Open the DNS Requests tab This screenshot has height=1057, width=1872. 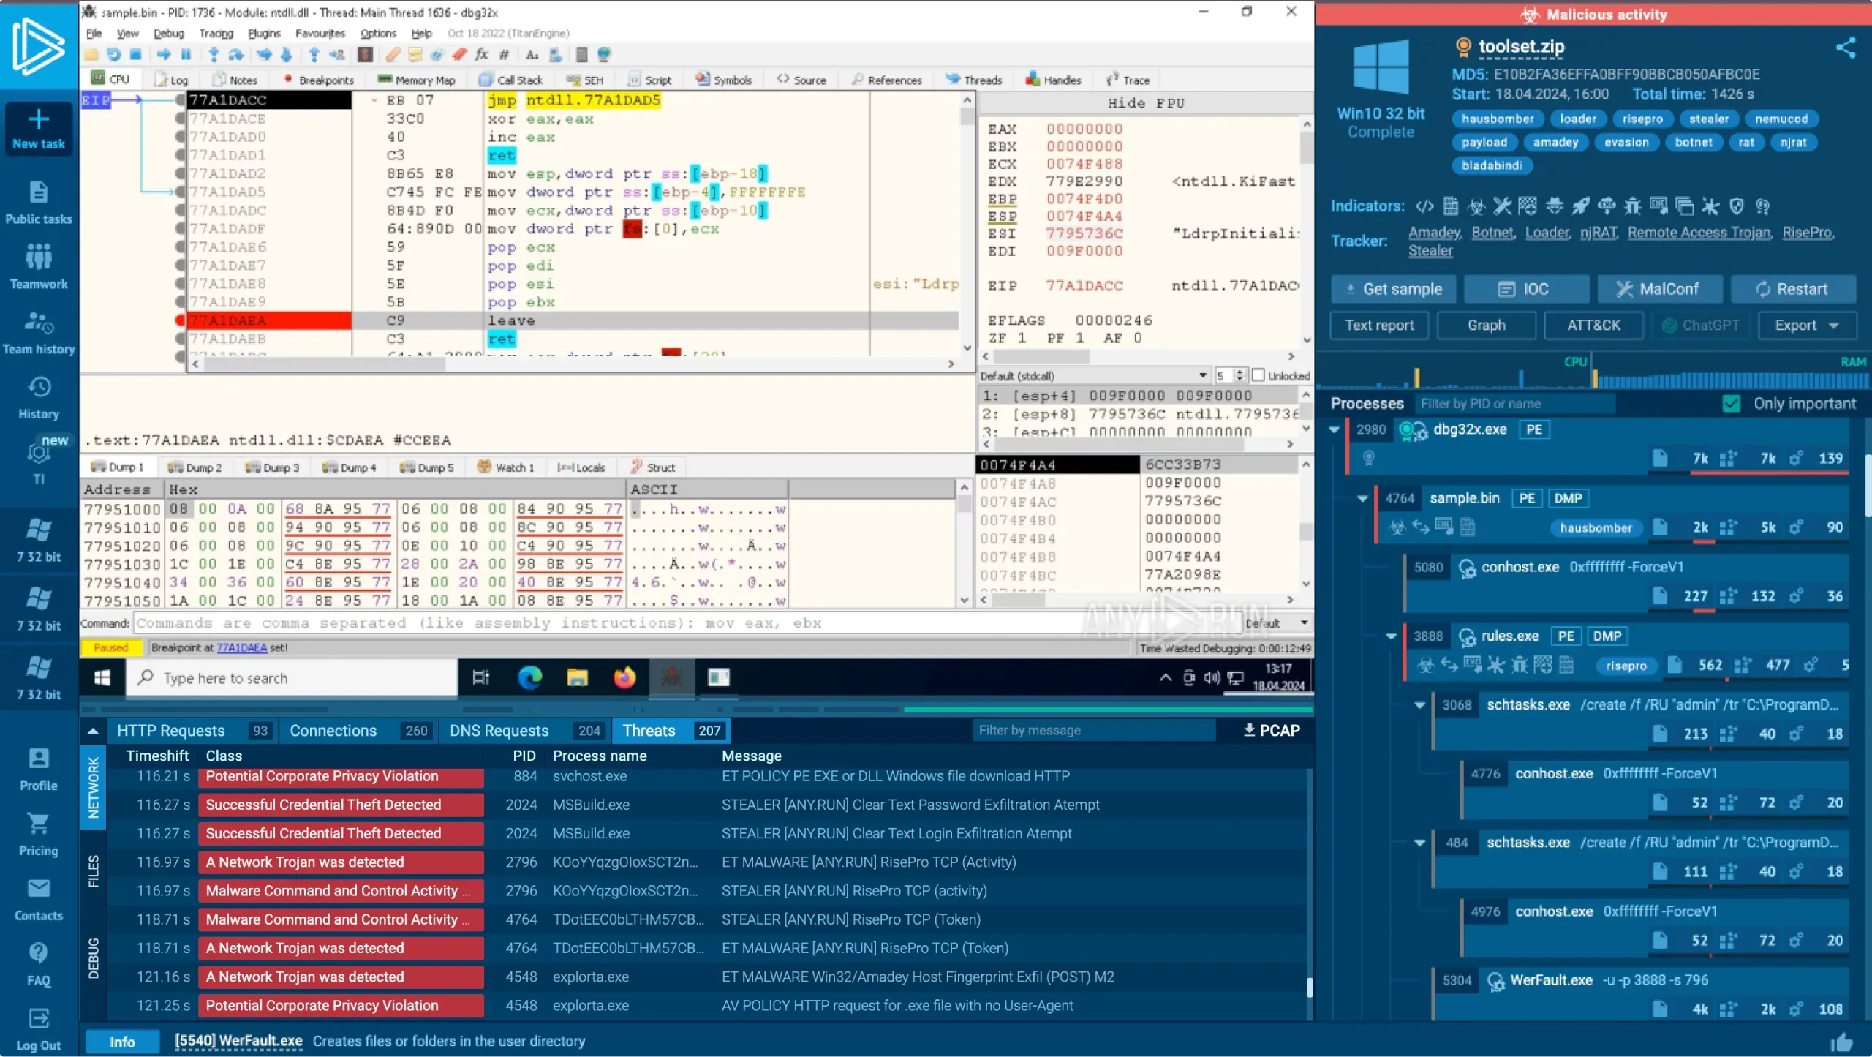(x=499, y=730)
